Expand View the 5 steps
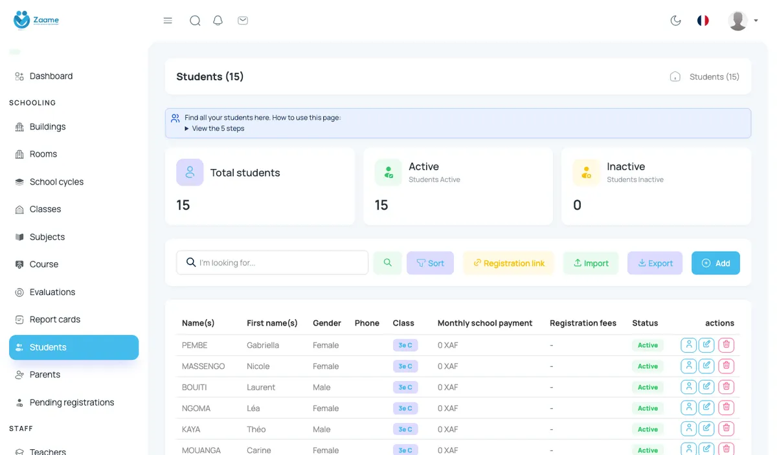This screenshot has width=777, height=455. click(x=214, y=128)
